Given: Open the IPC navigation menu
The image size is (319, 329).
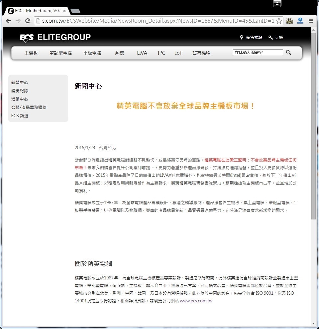Looking at the screenshot, I should (161, 53).
